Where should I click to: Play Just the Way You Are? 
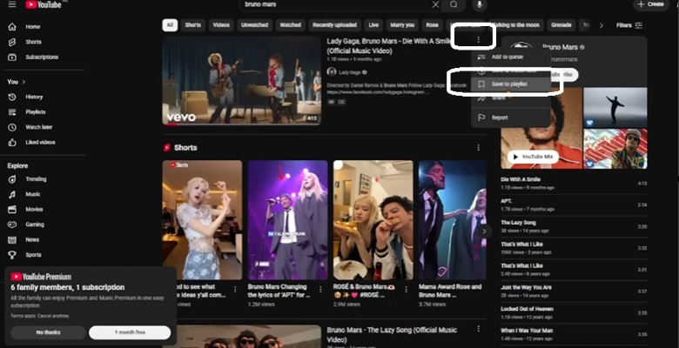pyautogui.click(x=574, y=291)
